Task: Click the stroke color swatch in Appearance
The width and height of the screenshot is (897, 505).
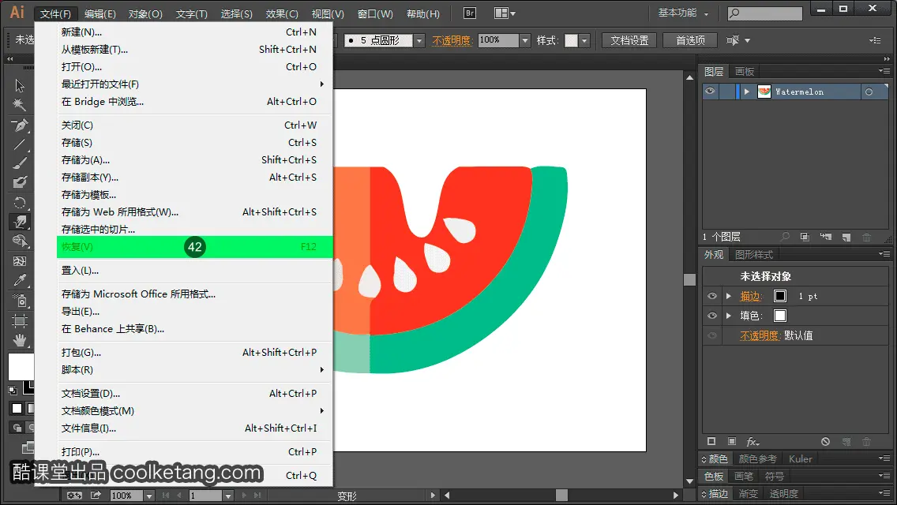Action: click(x=779, y=296)
